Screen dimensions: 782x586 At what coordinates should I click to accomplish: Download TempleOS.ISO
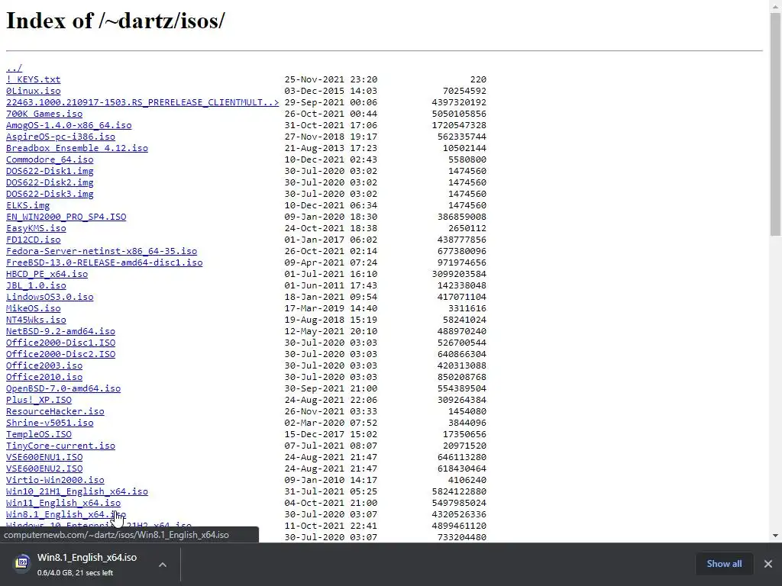coord(39,434)
